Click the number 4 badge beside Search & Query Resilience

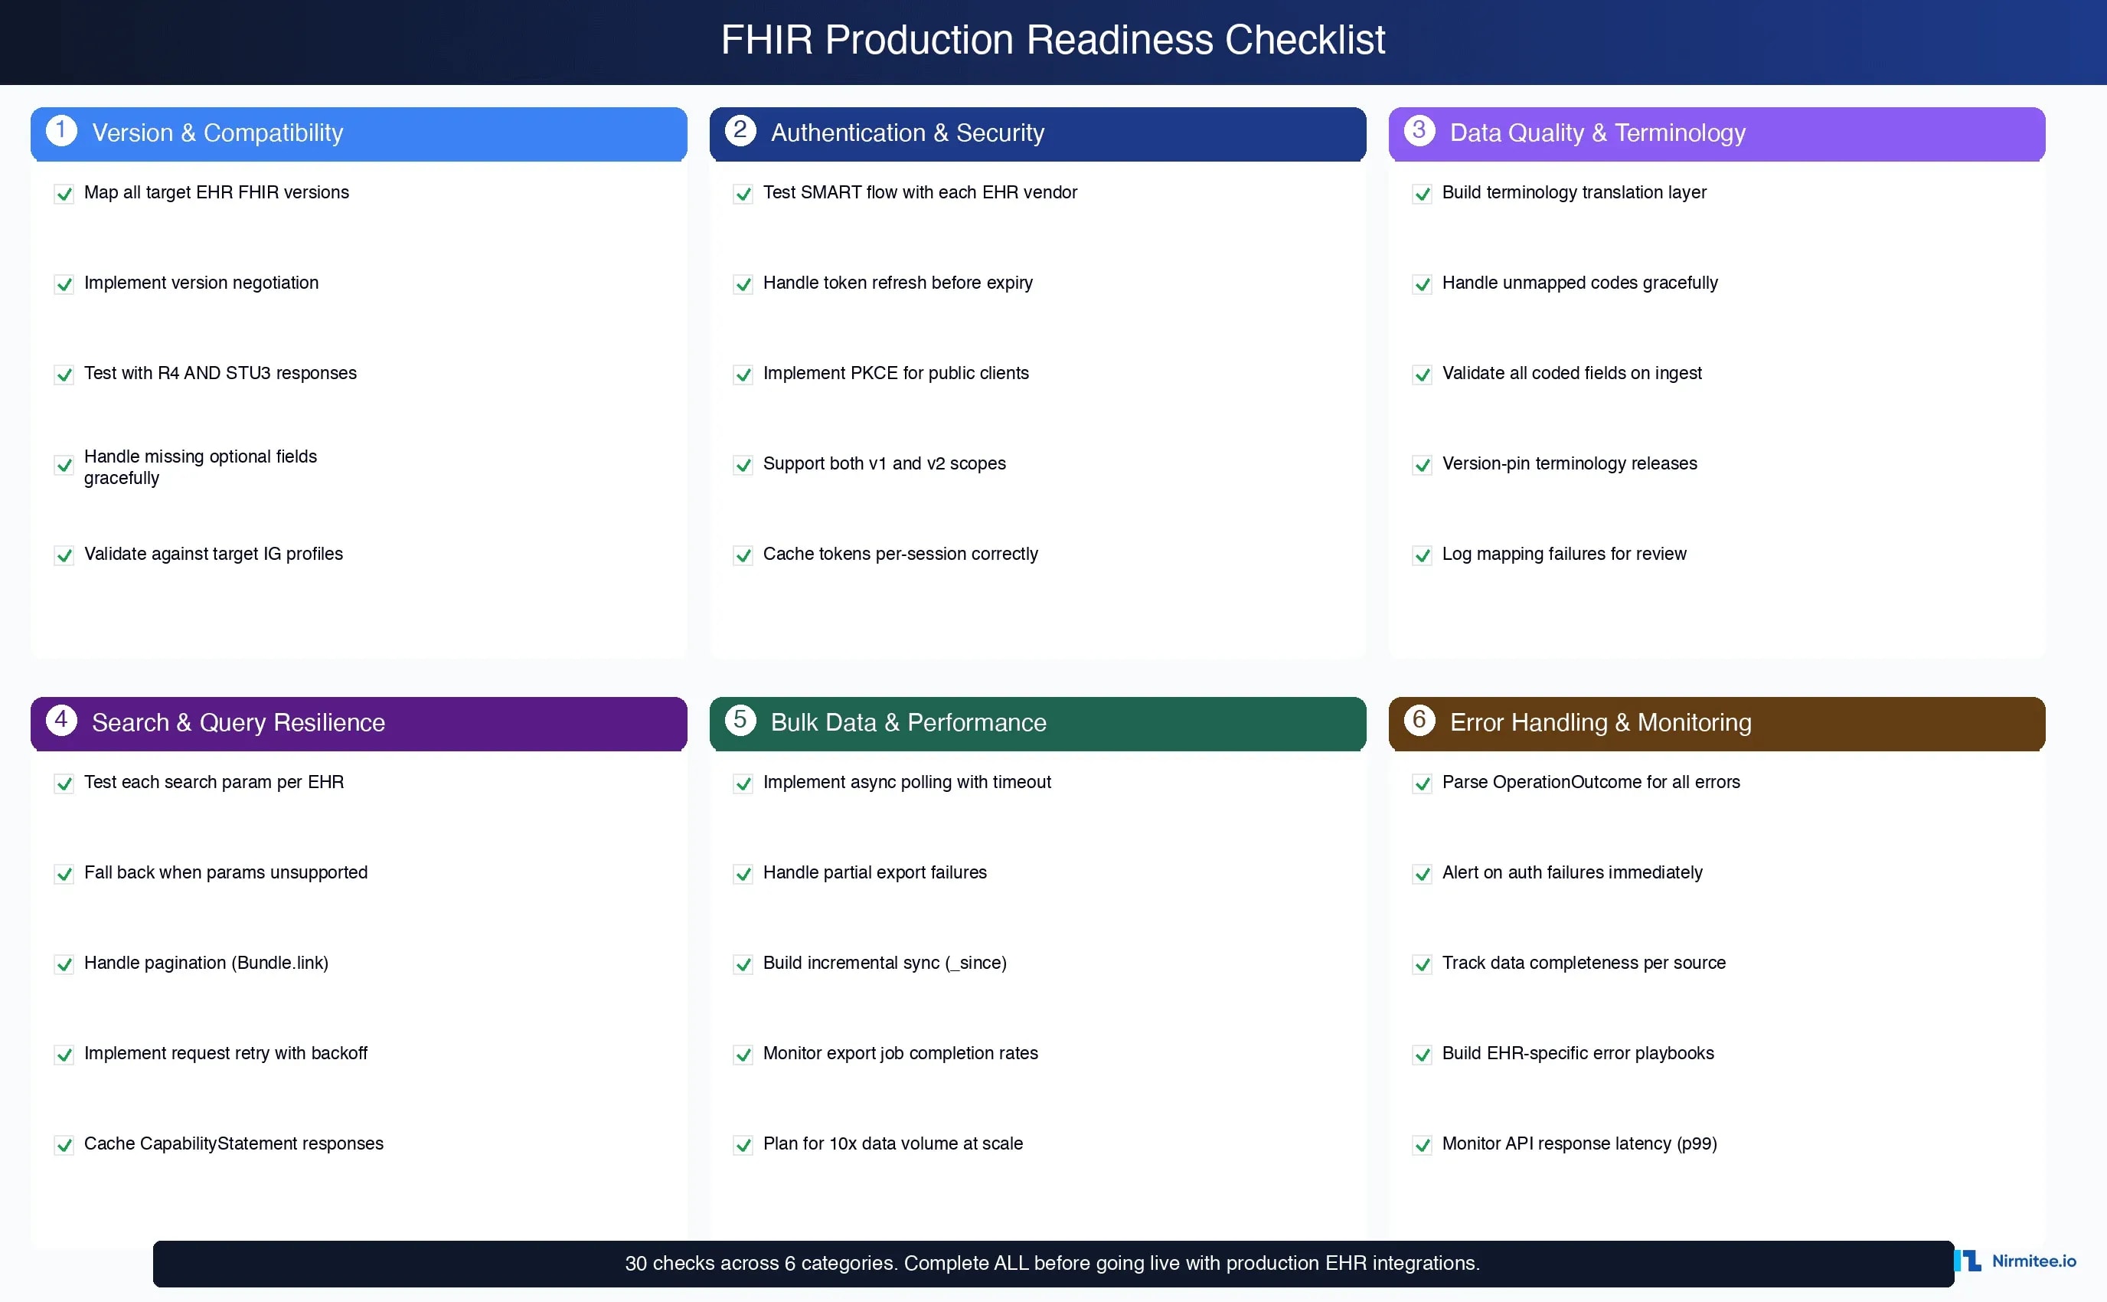[61, 721]
